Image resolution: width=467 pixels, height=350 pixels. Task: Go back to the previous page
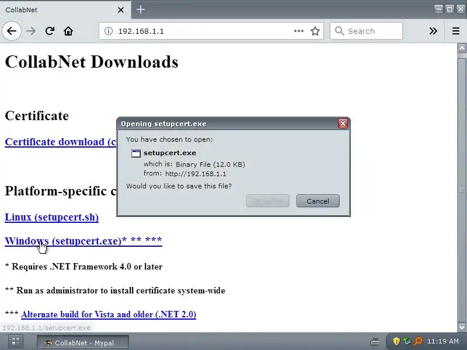(x=12, y=31)
